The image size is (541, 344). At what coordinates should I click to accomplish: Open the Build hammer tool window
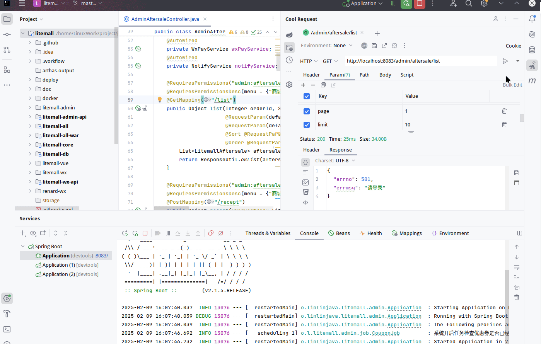click(7, 314)
